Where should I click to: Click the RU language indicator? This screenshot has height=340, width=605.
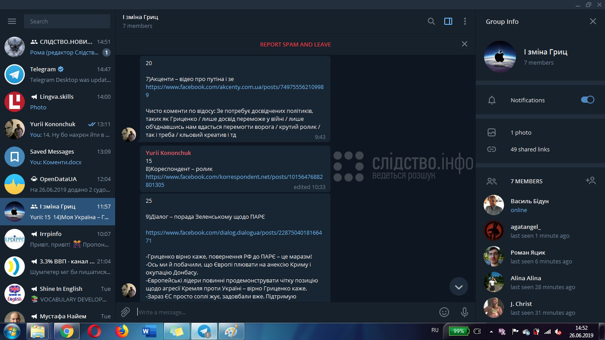pos(435,330)
